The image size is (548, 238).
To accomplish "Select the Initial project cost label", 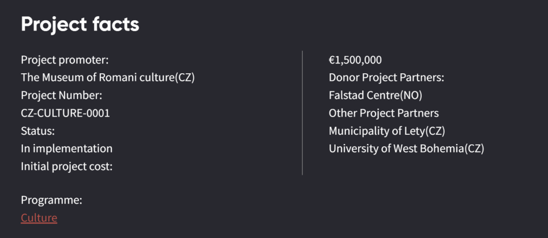I will tap(66, 167).
